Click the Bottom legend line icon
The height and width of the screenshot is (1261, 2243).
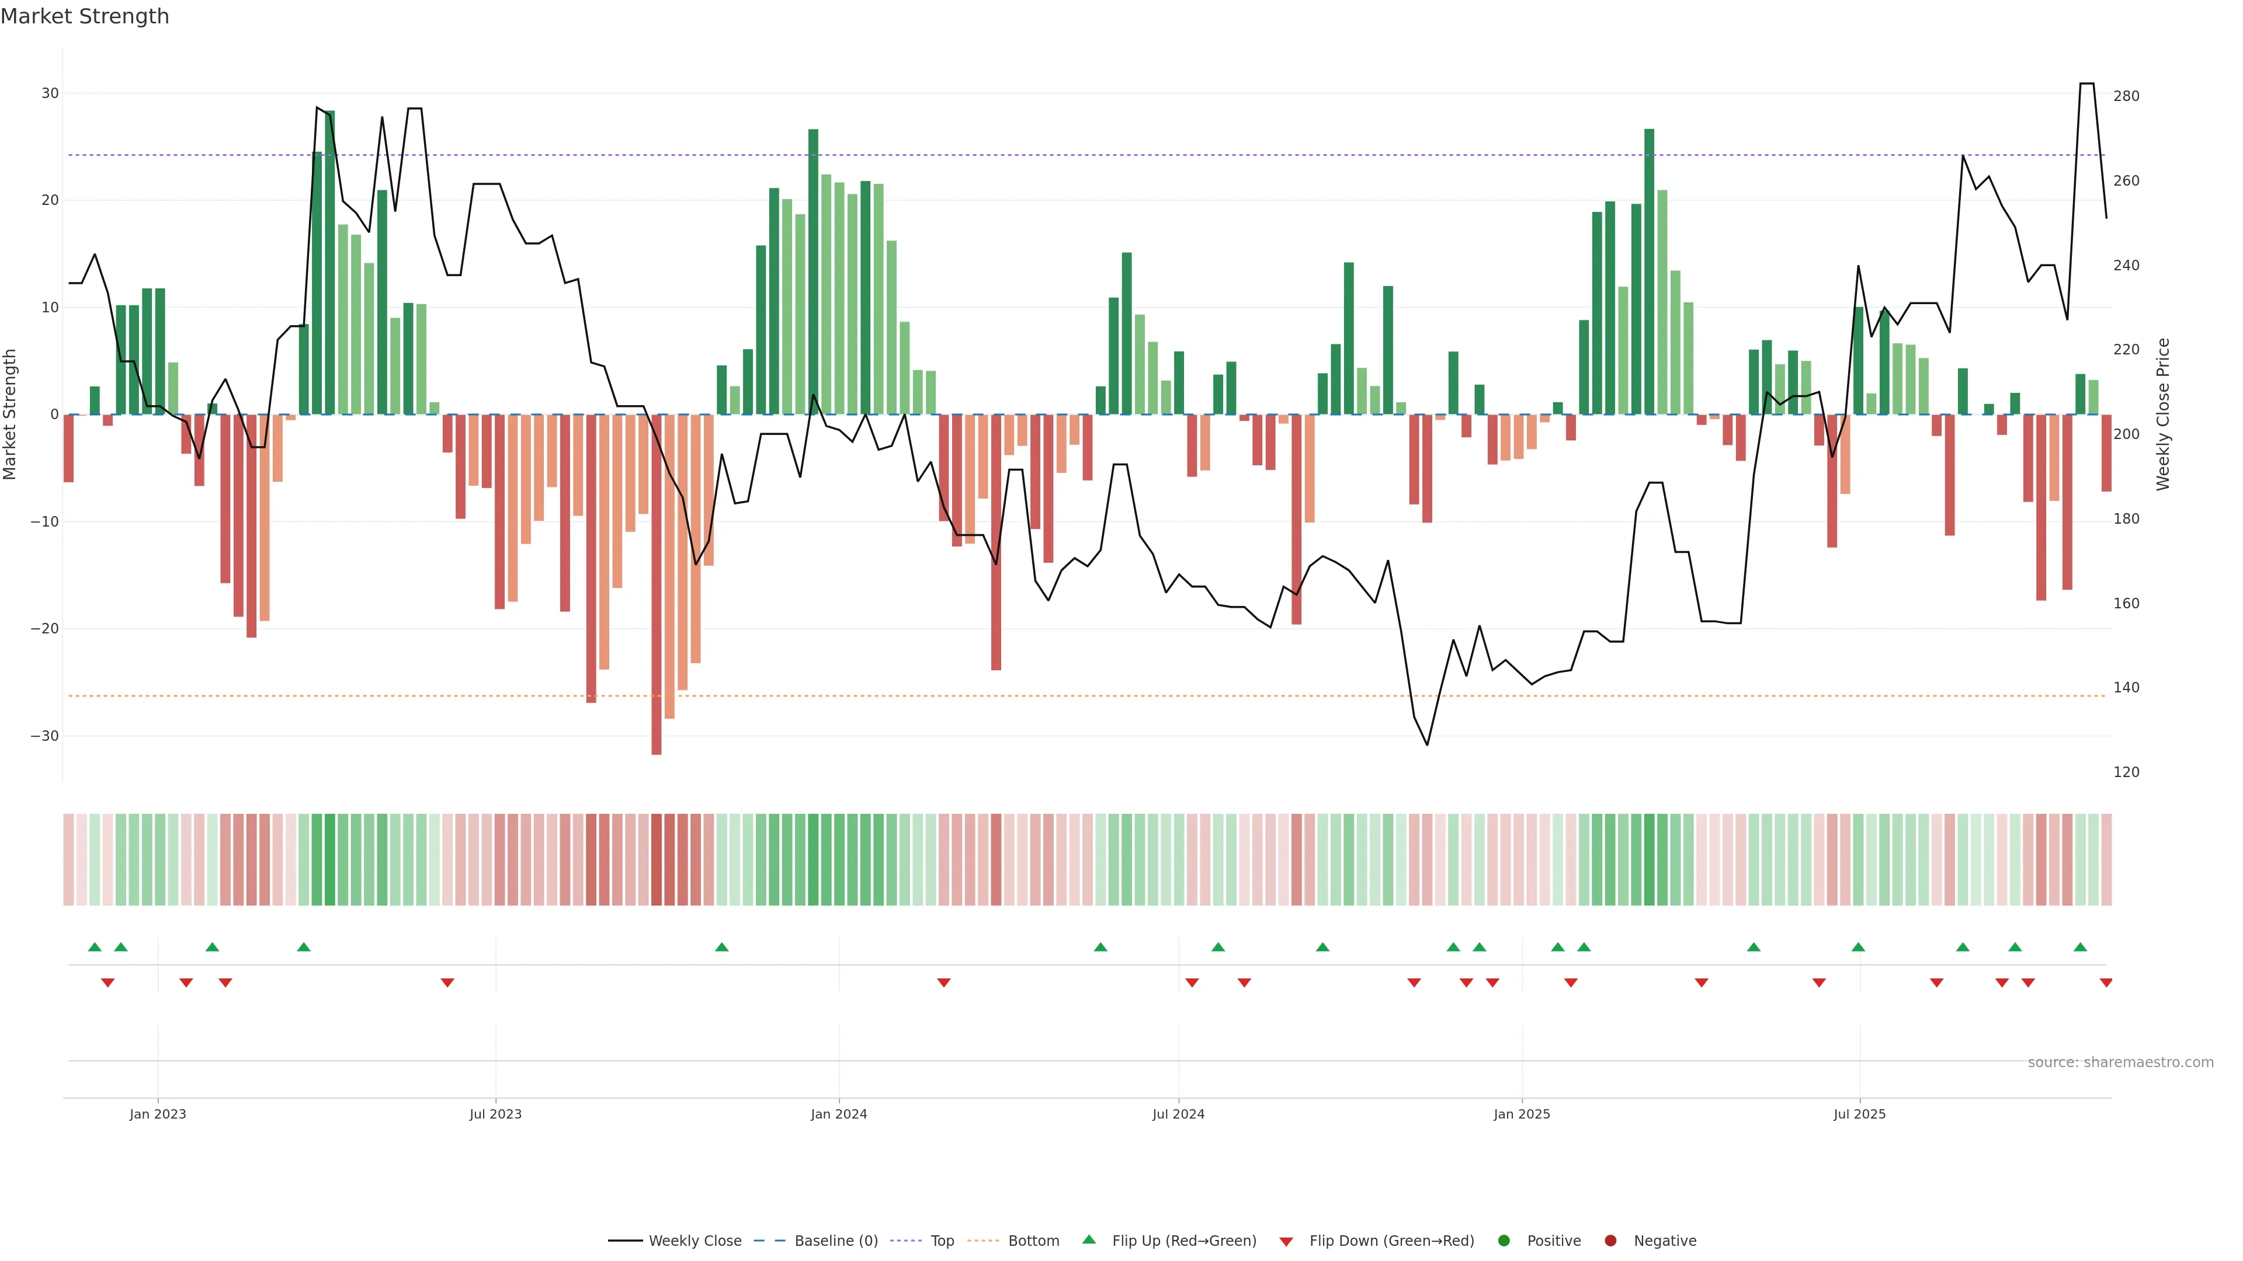[x=983, y=1241]
